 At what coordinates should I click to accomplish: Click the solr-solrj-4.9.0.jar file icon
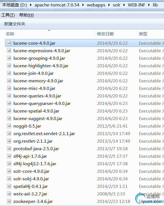pyautogui.click(x=9, y=179)
